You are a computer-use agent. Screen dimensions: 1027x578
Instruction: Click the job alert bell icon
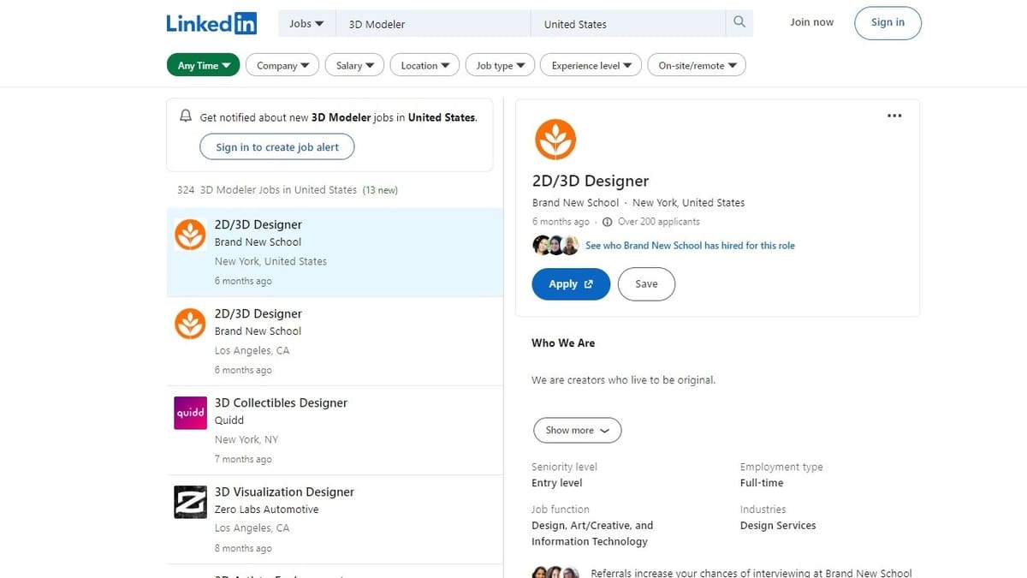(x=186, y=116)
